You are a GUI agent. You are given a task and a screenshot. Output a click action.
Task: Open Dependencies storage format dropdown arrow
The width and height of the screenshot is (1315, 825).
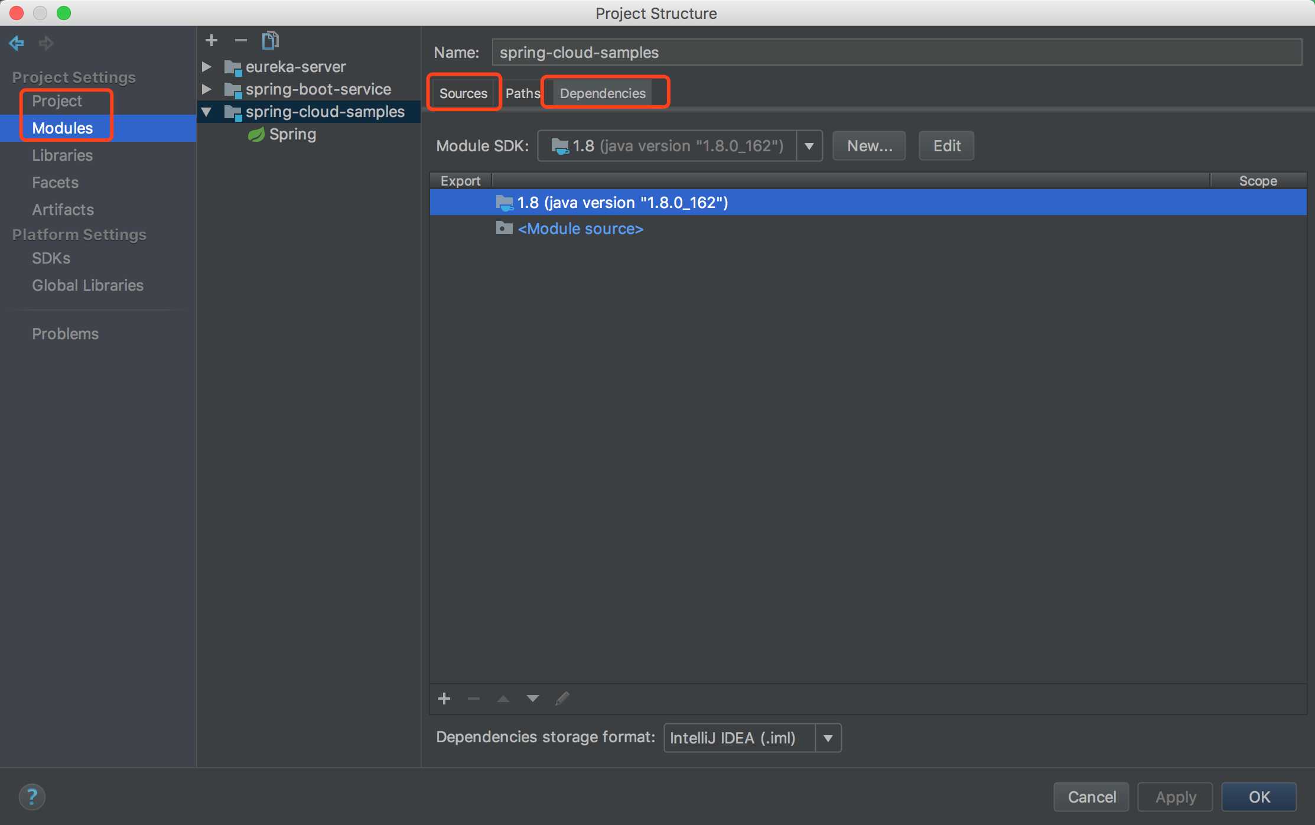tap(828, 738)
